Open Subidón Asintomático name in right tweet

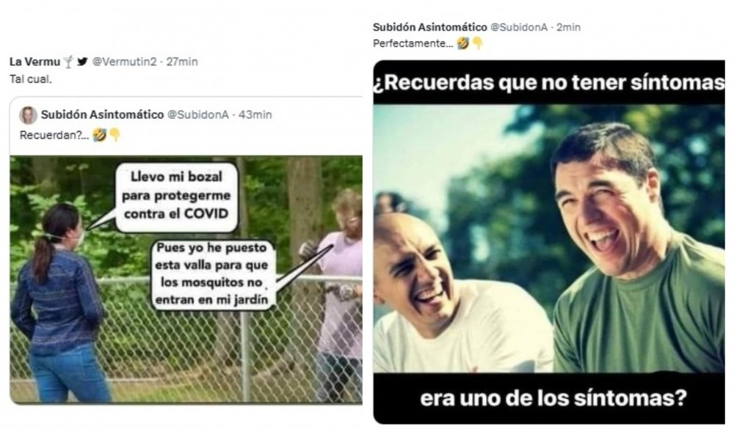(429, 27)
